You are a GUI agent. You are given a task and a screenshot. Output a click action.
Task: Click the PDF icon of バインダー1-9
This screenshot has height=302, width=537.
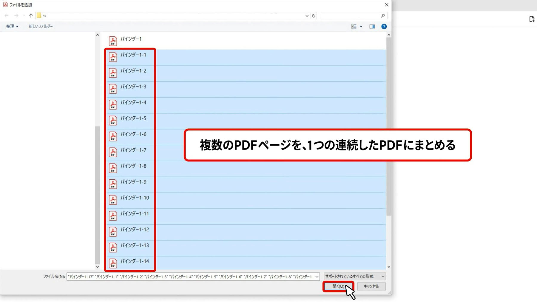[113, 184]
